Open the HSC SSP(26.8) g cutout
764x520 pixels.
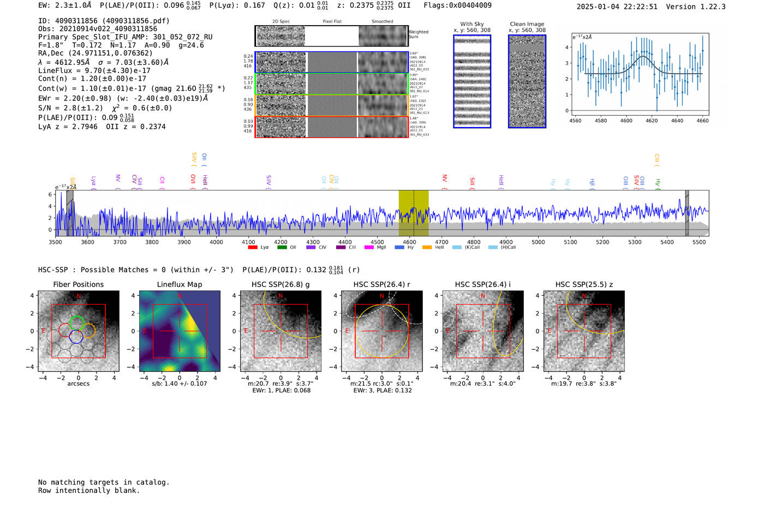pos(281,331)
